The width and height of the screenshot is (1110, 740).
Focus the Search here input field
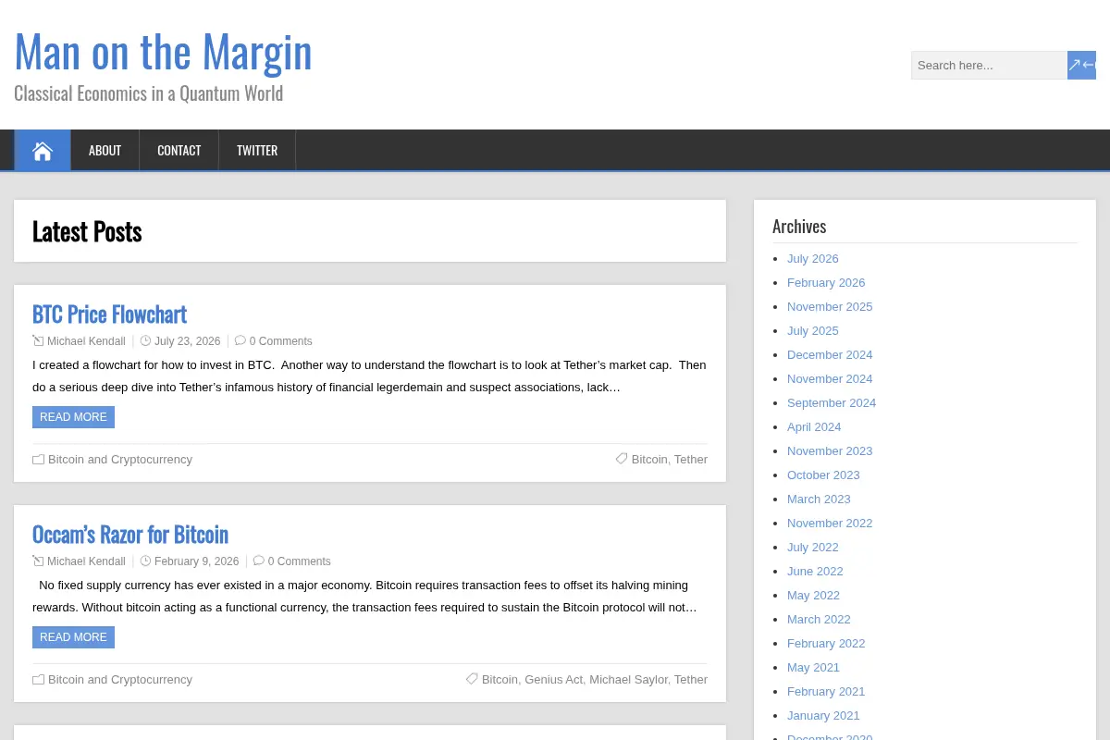(x=989, y=65)
